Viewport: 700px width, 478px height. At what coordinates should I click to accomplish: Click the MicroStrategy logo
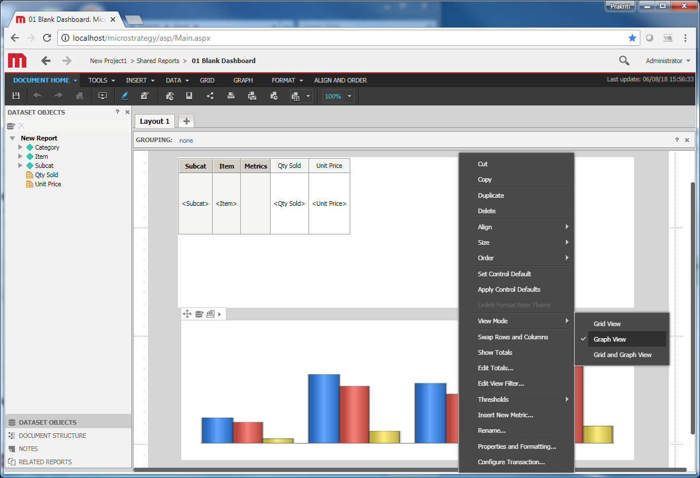tap(17, 61)
